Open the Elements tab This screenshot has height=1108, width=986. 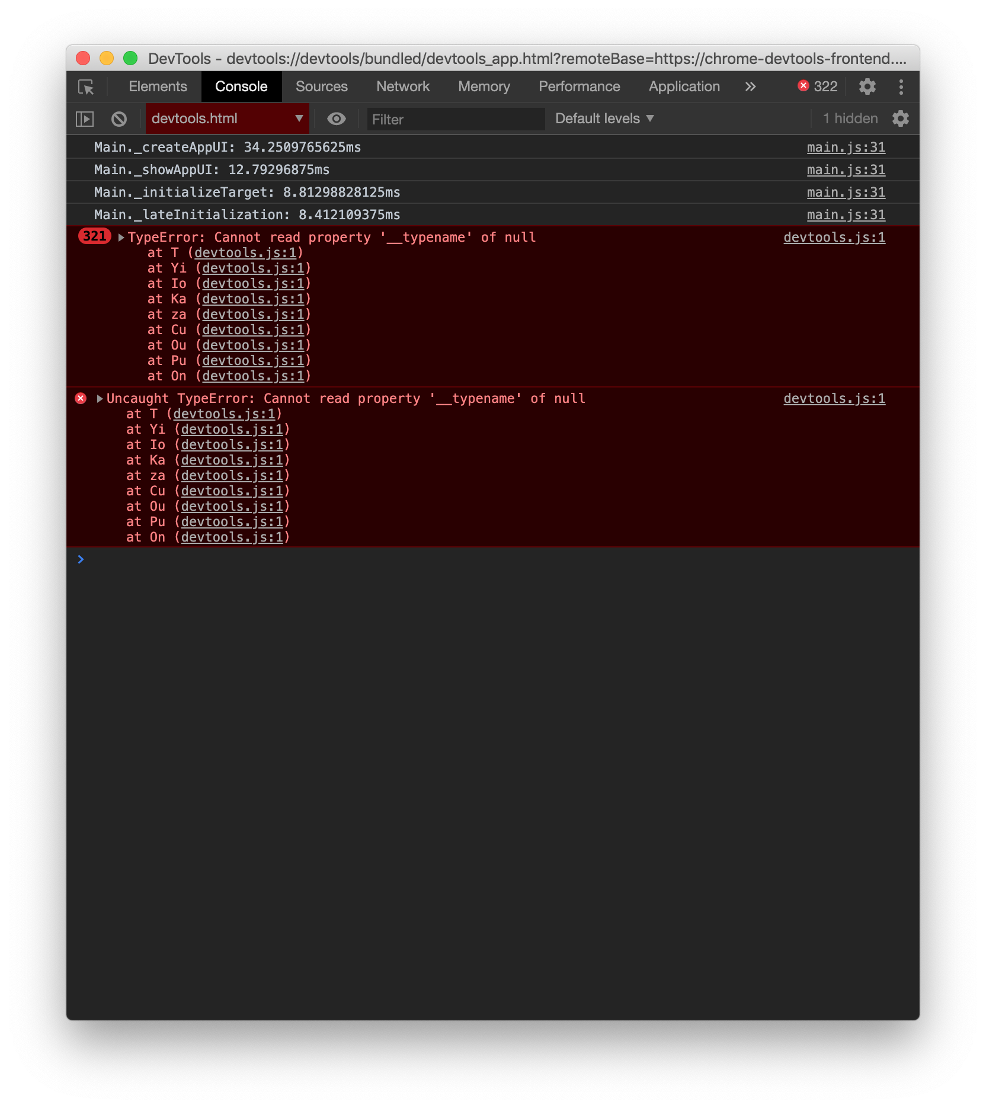pyautogui.click(x=158, y=87)
